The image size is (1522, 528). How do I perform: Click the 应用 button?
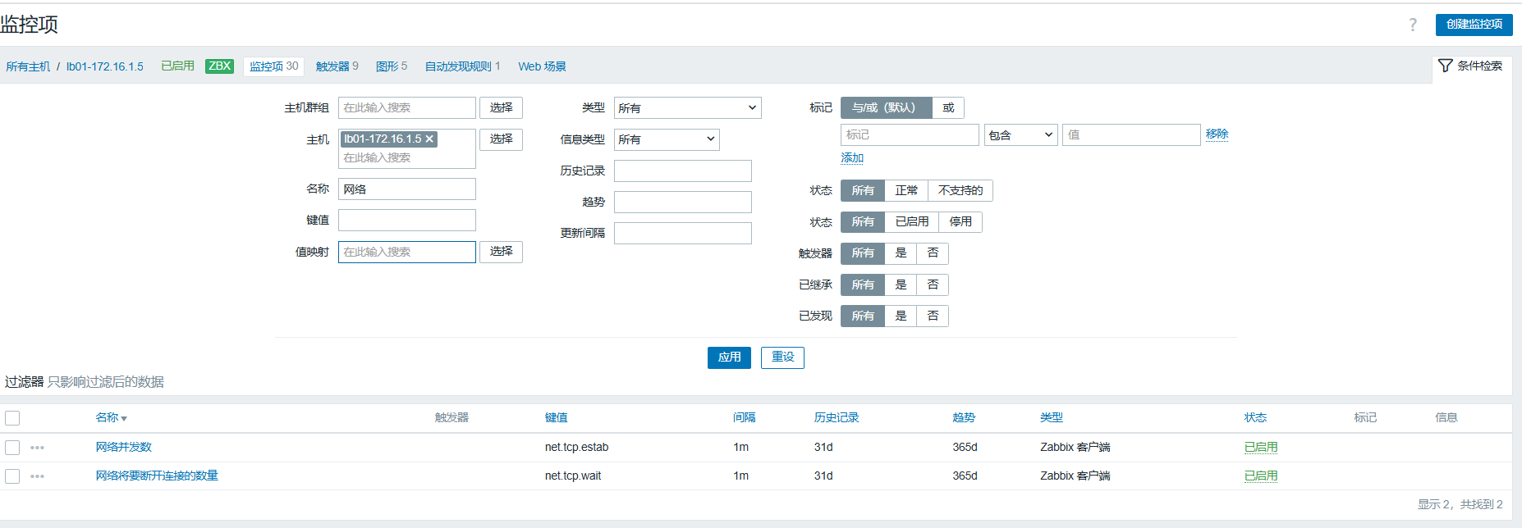click(x=729, y=357)
